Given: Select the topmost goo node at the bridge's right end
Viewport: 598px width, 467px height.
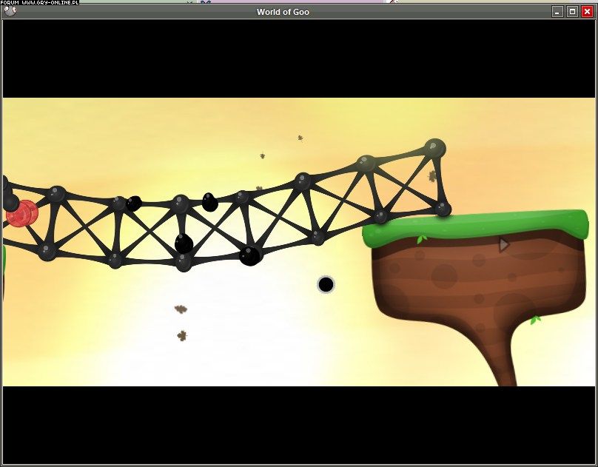Looking at the screenshot, I should (x=434, y=148).
